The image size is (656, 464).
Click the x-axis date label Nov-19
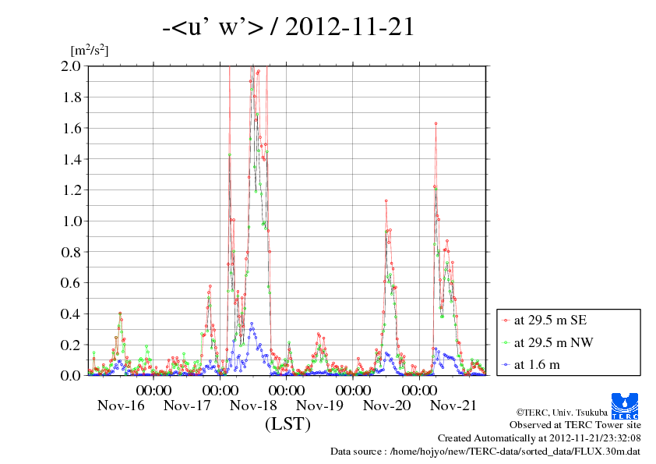pyautogui.click(x=320, y=406)
